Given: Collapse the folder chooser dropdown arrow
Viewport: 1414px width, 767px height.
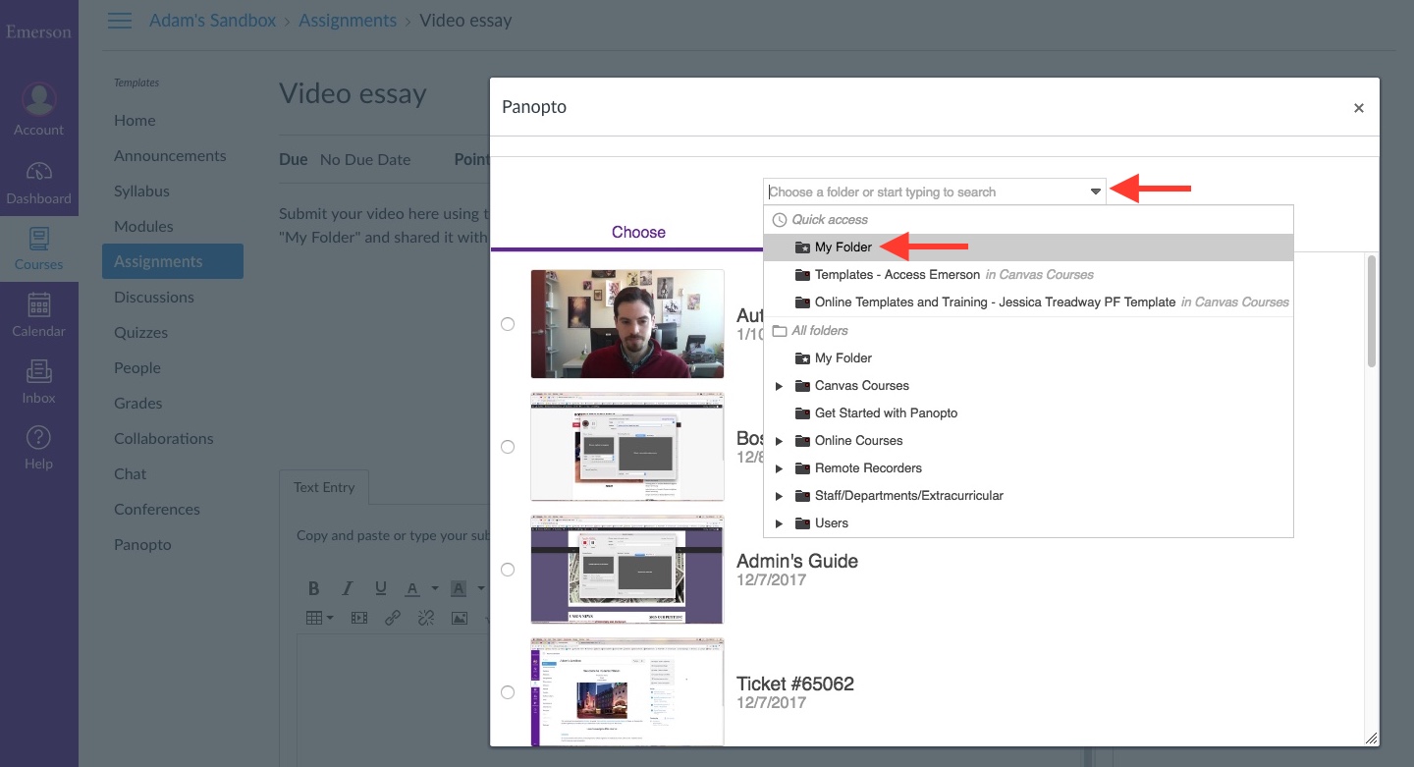Looking at the screenshot, I should point(1095,192).
